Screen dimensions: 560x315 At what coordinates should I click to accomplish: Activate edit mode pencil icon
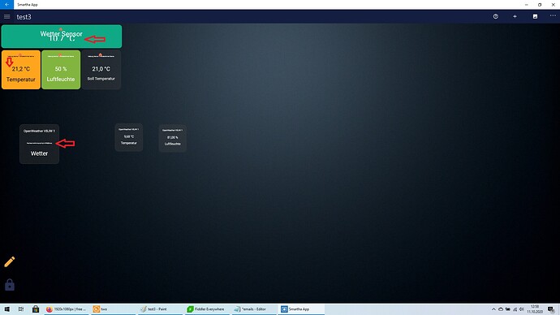tap(10, 261)
